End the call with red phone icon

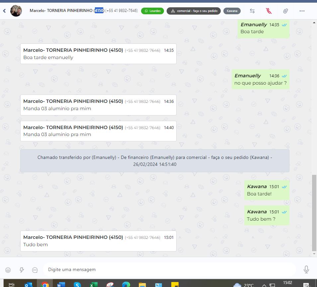(269, 11)
